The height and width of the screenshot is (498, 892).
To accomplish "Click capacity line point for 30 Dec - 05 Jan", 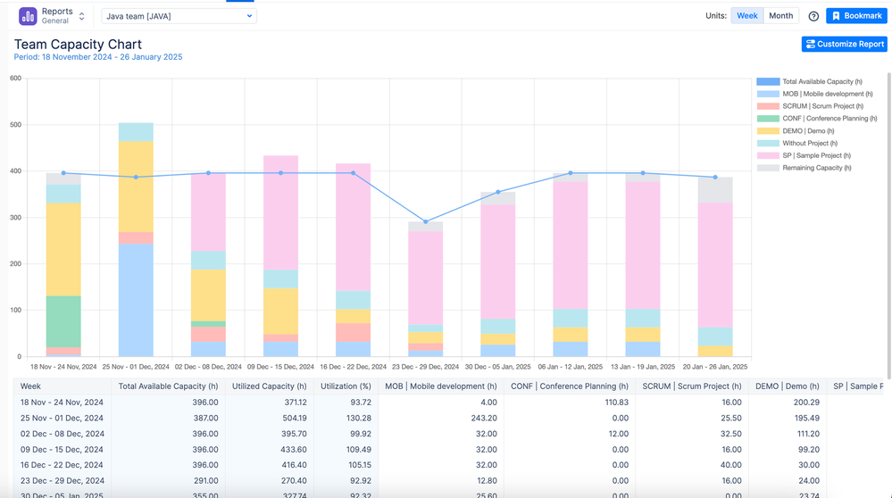I will (x=497, y=192).
